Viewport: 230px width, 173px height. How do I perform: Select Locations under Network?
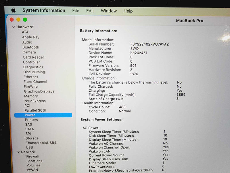pos(34,161)
